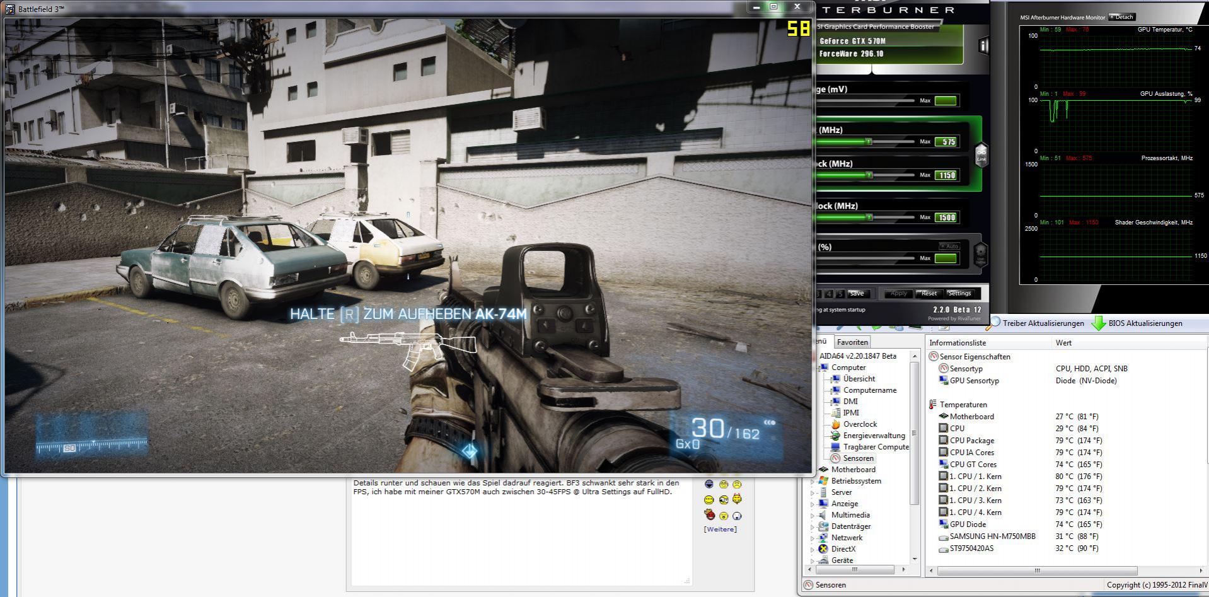Detach the Afterburner Hardware Monitor
This screenshot has width=1209, height=597.
point(1121,17)
